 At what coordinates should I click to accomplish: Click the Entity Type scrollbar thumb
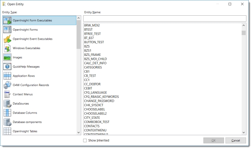79,35
